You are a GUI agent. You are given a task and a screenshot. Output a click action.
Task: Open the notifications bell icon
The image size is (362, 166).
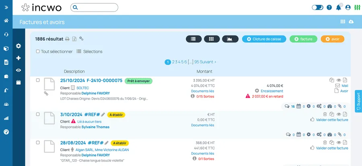(x=339, y=7)
